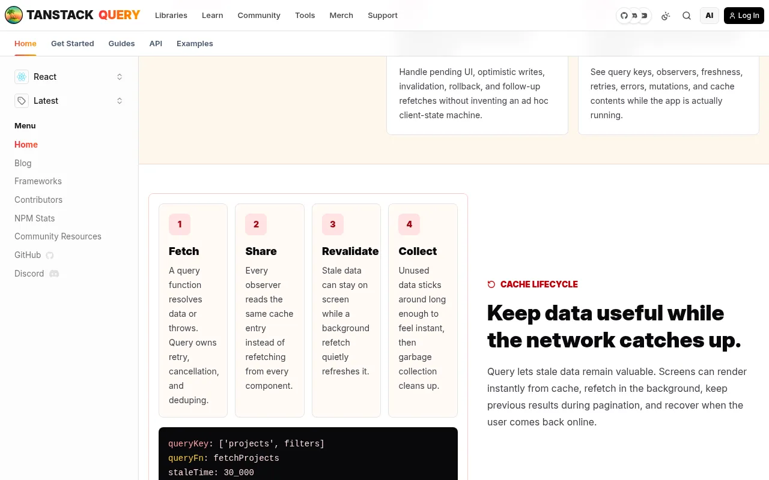Switch to the Guides tab
This screenshot has width=769, height=480.
pos(122,44)
